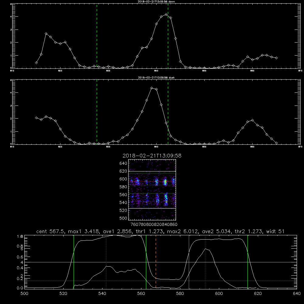Click the bottom plot x-axis label 500
Viewport: 304px width, 304px height.
[x=24, y=293]
